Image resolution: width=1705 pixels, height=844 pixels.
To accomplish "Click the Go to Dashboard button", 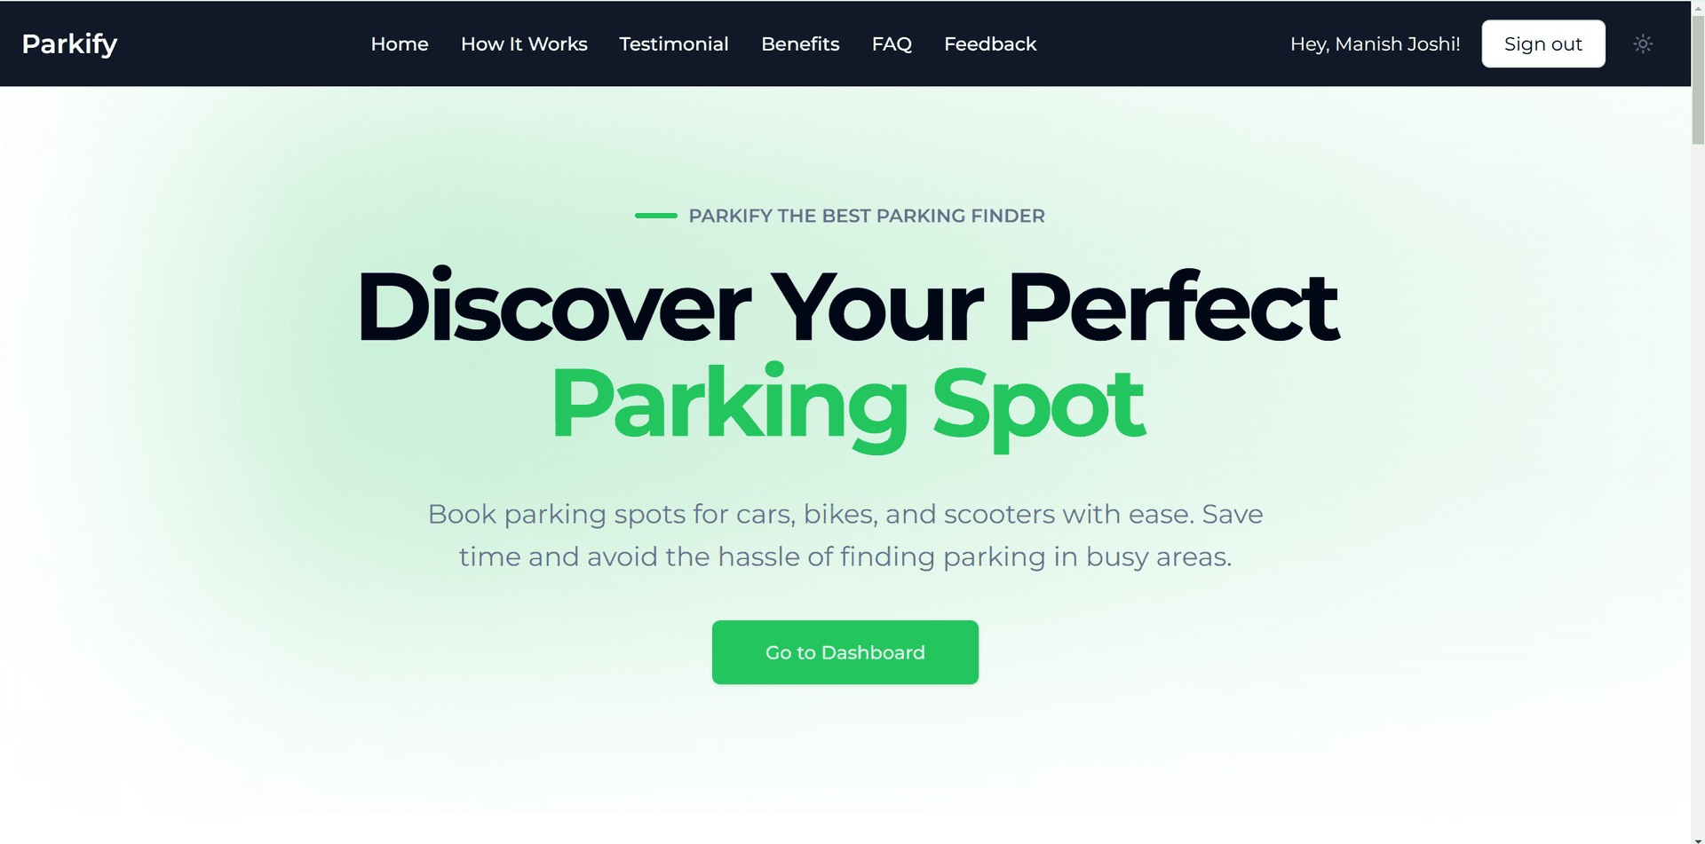I will click(x=845, y=652).
